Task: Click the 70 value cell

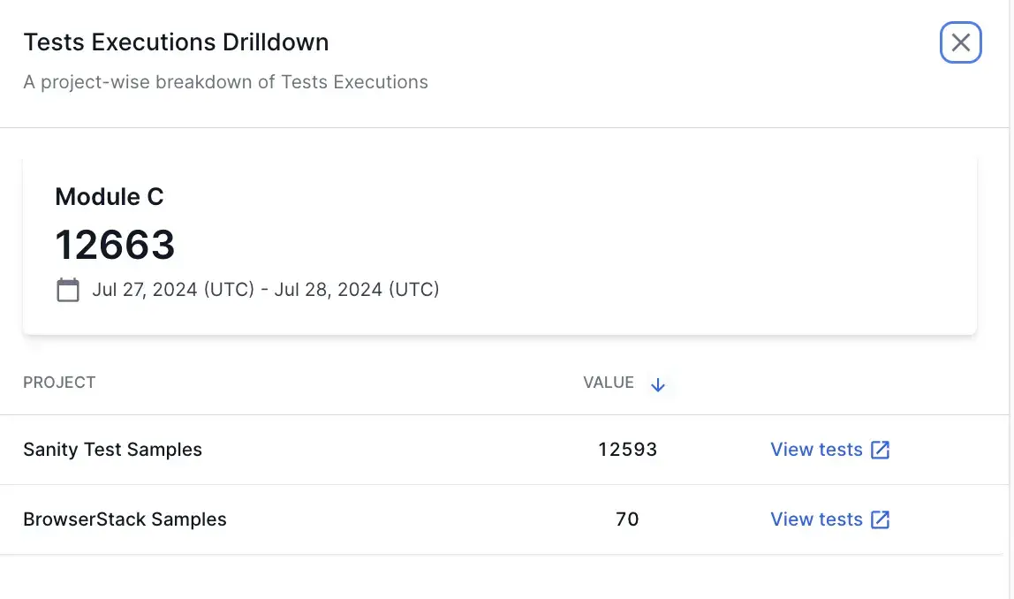Action: [x=627, y=519]
